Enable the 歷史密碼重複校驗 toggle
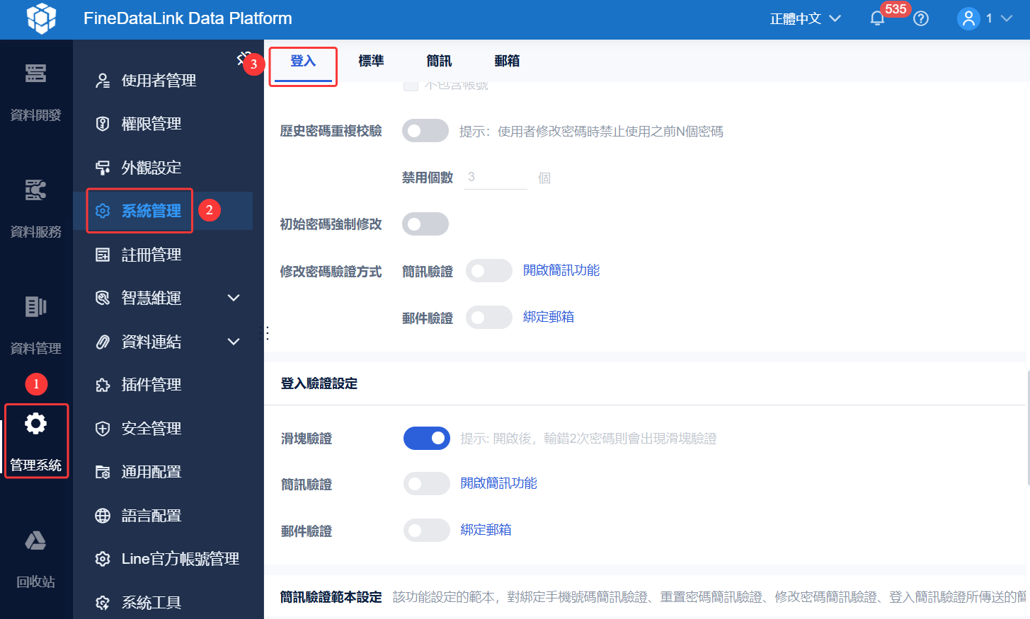The width and height of the screenshot is (1030, 619). [425, 130]
